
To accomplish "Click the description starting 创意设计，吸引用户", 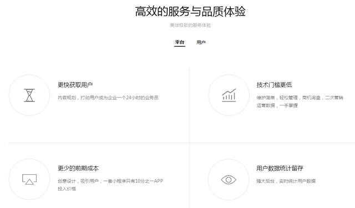I will (x=110, y=185).
